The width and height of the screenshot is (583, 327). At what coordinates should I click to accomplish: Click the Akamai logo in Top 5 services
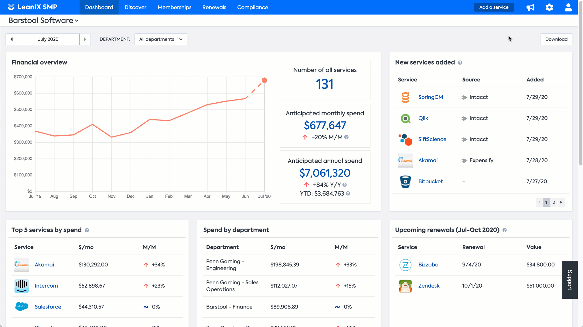coord(22,265)
